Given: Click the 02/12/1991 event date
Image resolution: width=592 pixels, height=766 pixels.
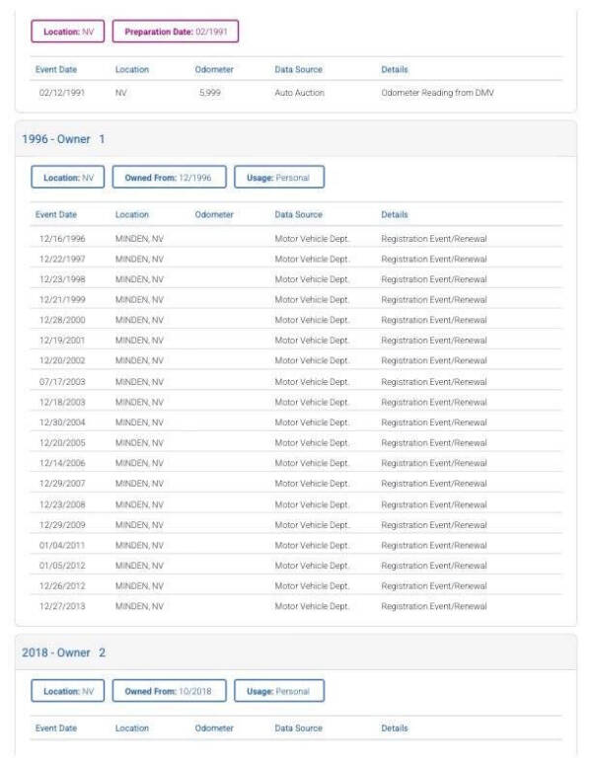Looking at the screenshot, I should pos(62,93).
